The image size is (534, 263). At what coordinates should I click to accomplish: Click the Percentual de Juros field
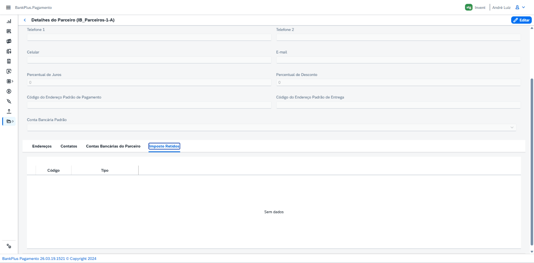coord(149,82)
